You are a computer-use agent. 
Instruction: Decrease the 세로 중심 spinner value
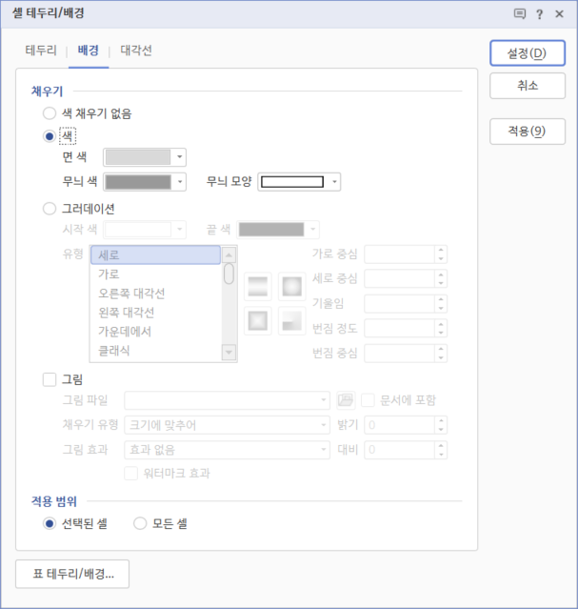pyautogui.click(x=441, y=283)
